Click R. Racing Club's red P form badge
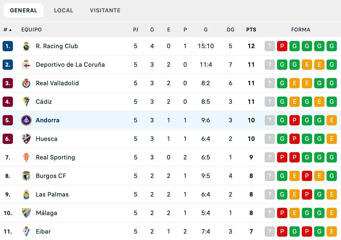The width and height of the screenshot is (341, 240). [282, 46]
